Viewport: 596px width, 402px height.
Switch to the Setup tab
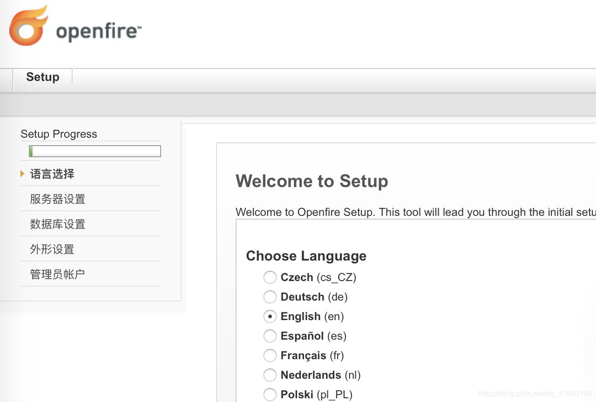(x=42, y=77)
